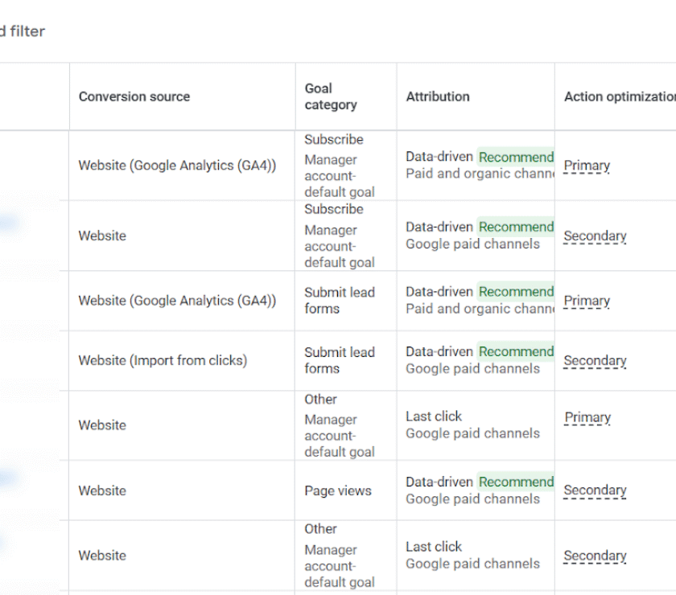This screenshot has width=676, height=595.
Task: Click the Website (Import from clicks) source cell
Action: 163,360
